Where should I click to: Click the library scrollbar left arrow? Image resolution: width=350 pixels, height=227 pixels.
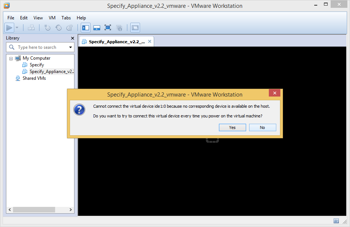pyautogui.click(x=10, y=209)
